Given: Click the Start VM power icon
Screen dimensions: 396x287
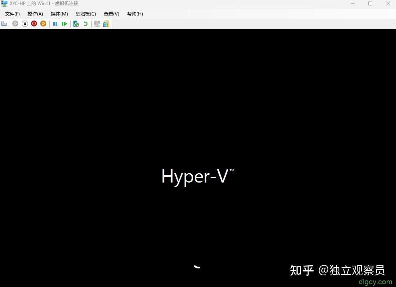Looking at the screenshot, I should click(x=15, y=23).
